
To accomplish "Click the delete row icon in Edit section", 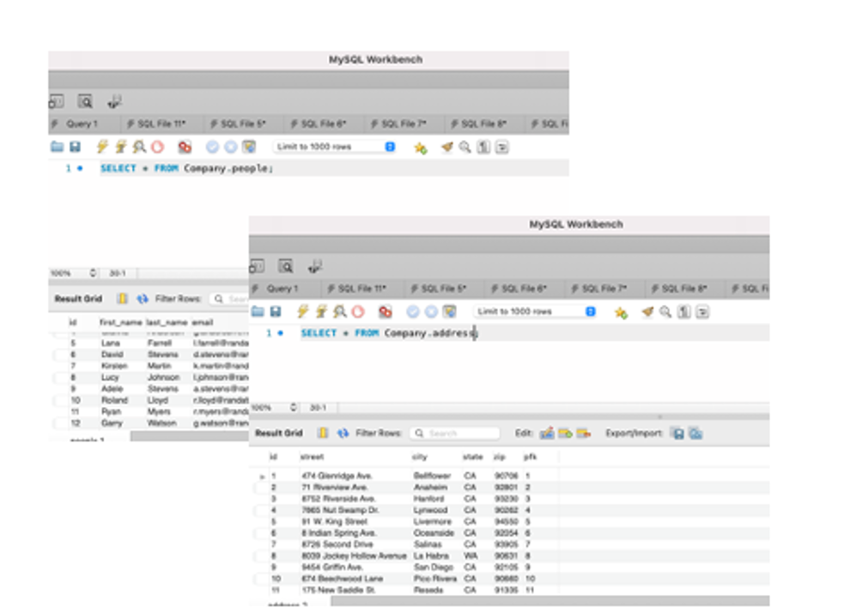I will click(584, 433).
